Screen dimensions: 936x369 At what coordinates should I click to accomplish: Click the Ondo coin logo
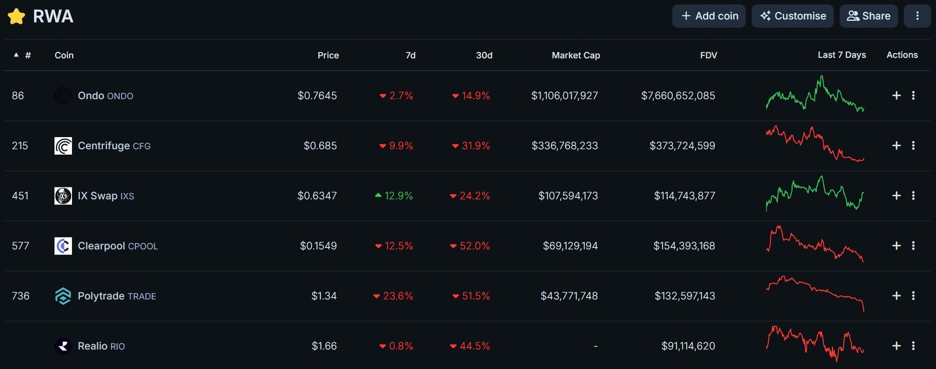(x=63, y=96)
